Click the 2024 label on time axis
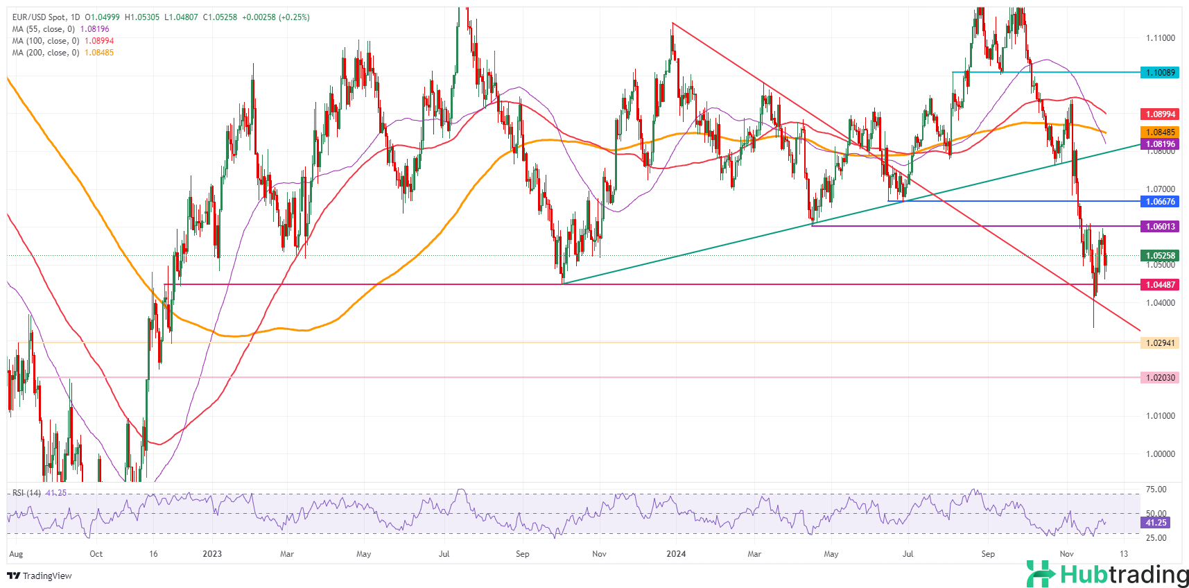The height and width of the screenshot is (588, 1189). click(675, 554)
